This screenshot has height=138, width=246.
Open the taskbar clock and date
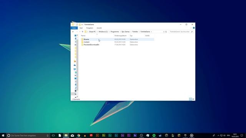coord(235,135)
